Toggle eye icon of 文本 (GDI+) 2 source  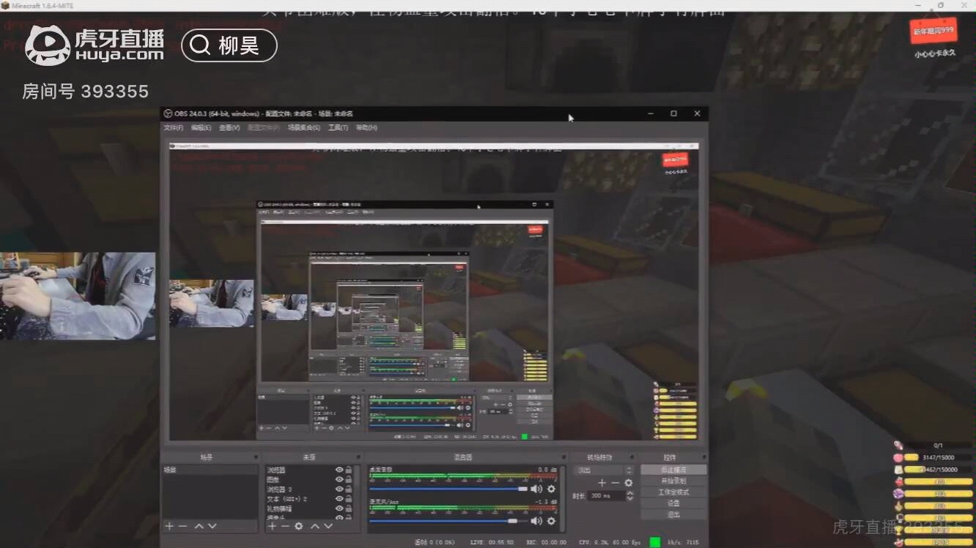(339, 499)
